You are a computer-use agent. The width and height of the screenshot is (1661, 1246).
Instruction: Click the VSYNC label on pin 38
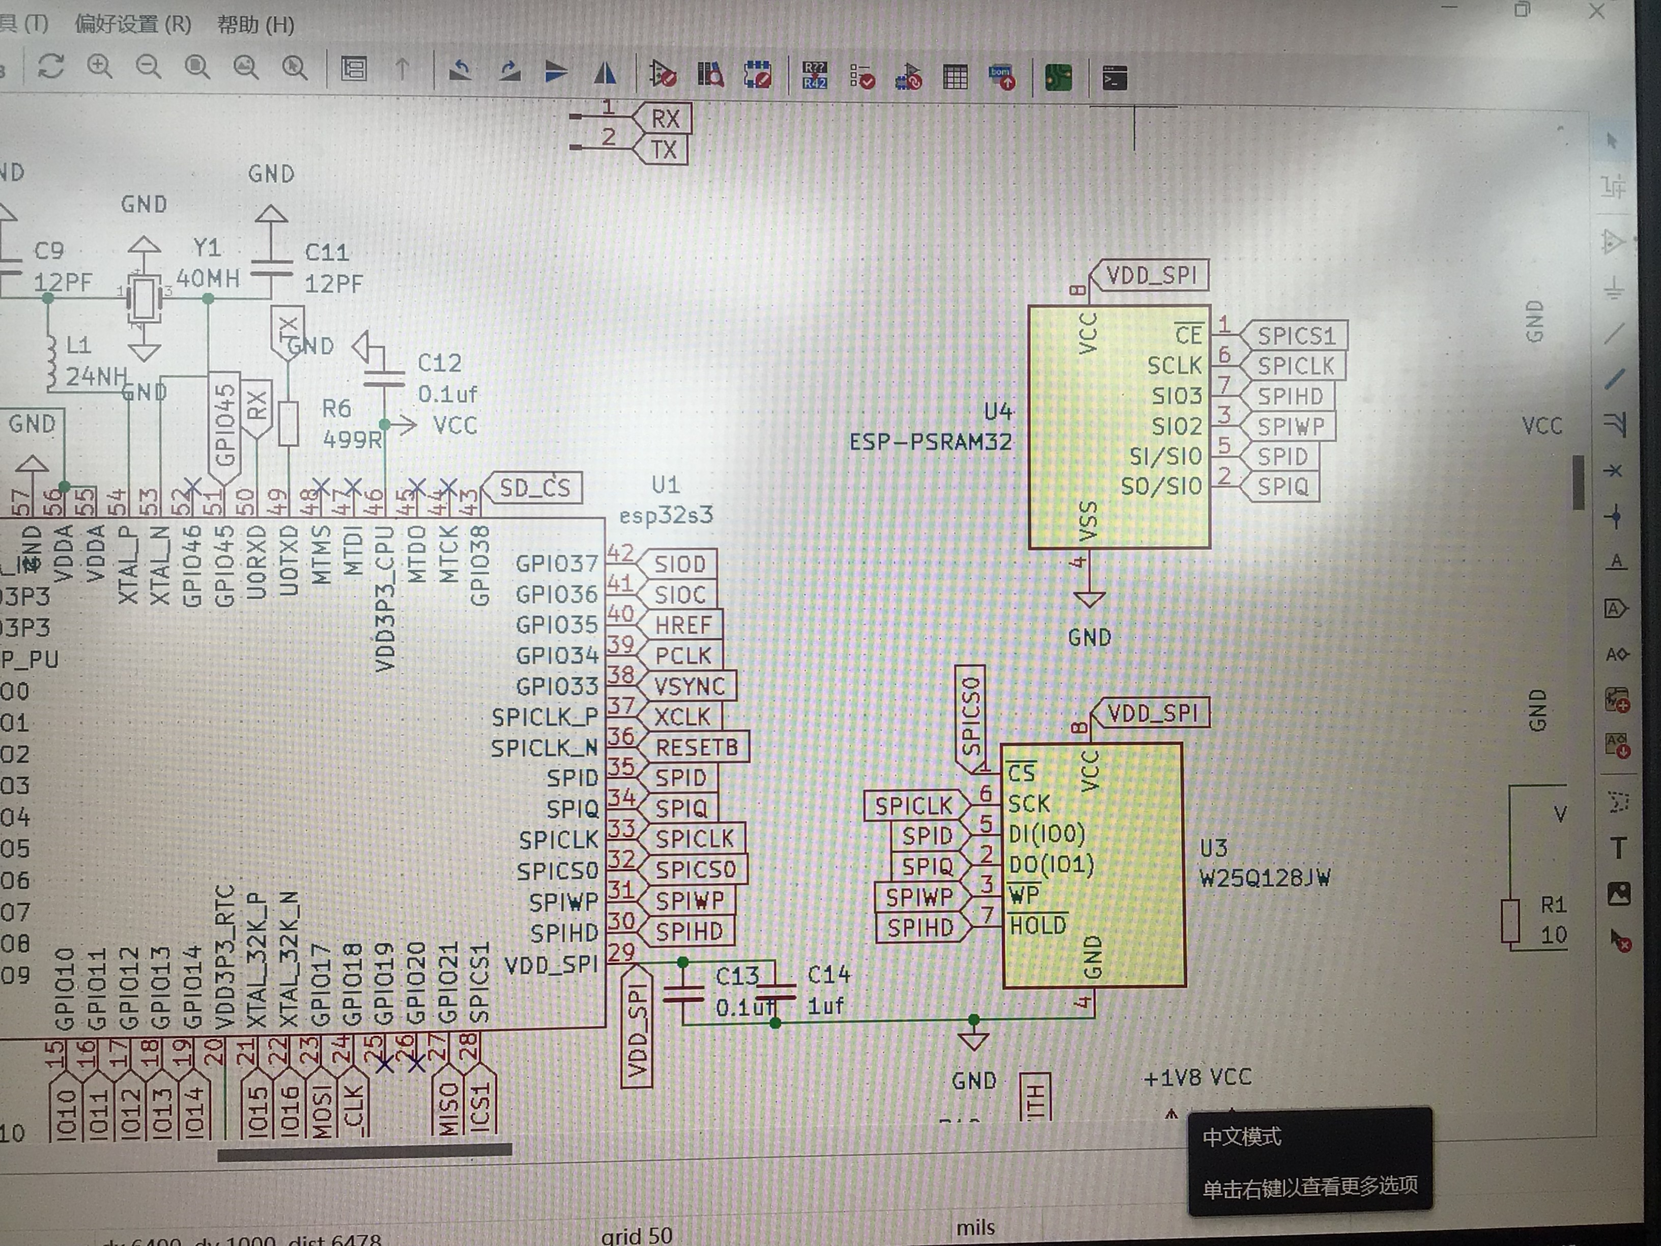[686, 686]
